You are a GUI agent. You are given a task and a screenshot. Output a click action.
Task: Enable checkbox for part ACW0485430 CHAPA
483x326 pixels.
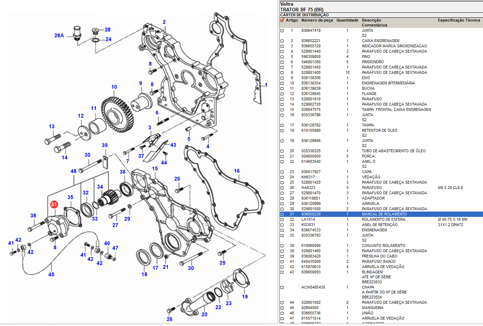(x=282, y=288)
